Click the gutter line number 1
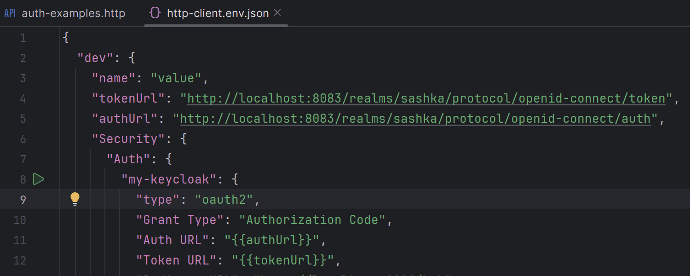The image size is (690, 276). (x=23, y=38)
